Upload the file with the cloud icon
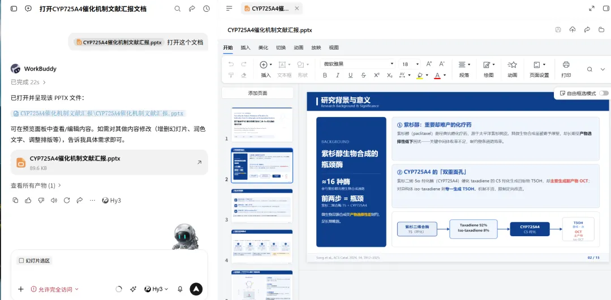This screenshot has width=611, height=300. (x=573, y=29)
